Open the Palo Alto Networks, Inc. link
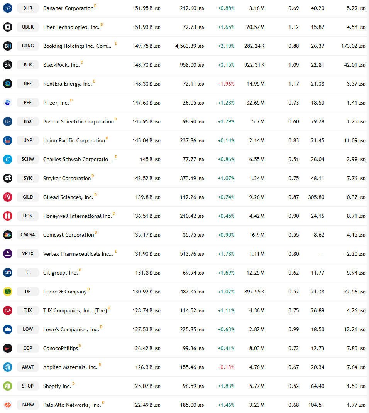Image resolution: width=369 pixels, height=413 pixels. pyautogui.click(x=72, y=405)
